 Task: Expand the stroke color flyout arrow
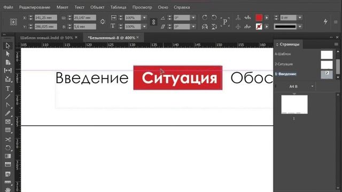click(267, 27)
